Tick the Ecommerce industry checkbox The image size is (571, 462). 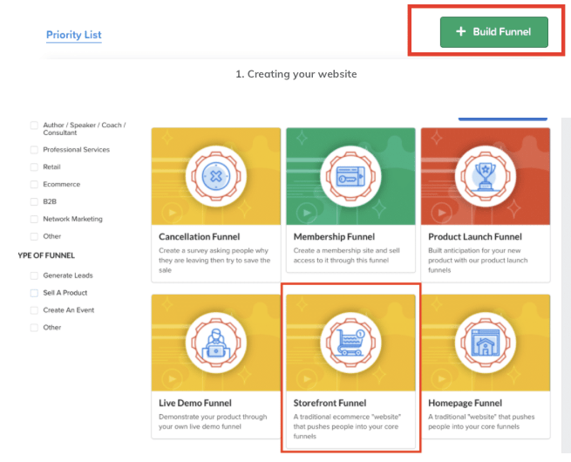pos(34,184)
